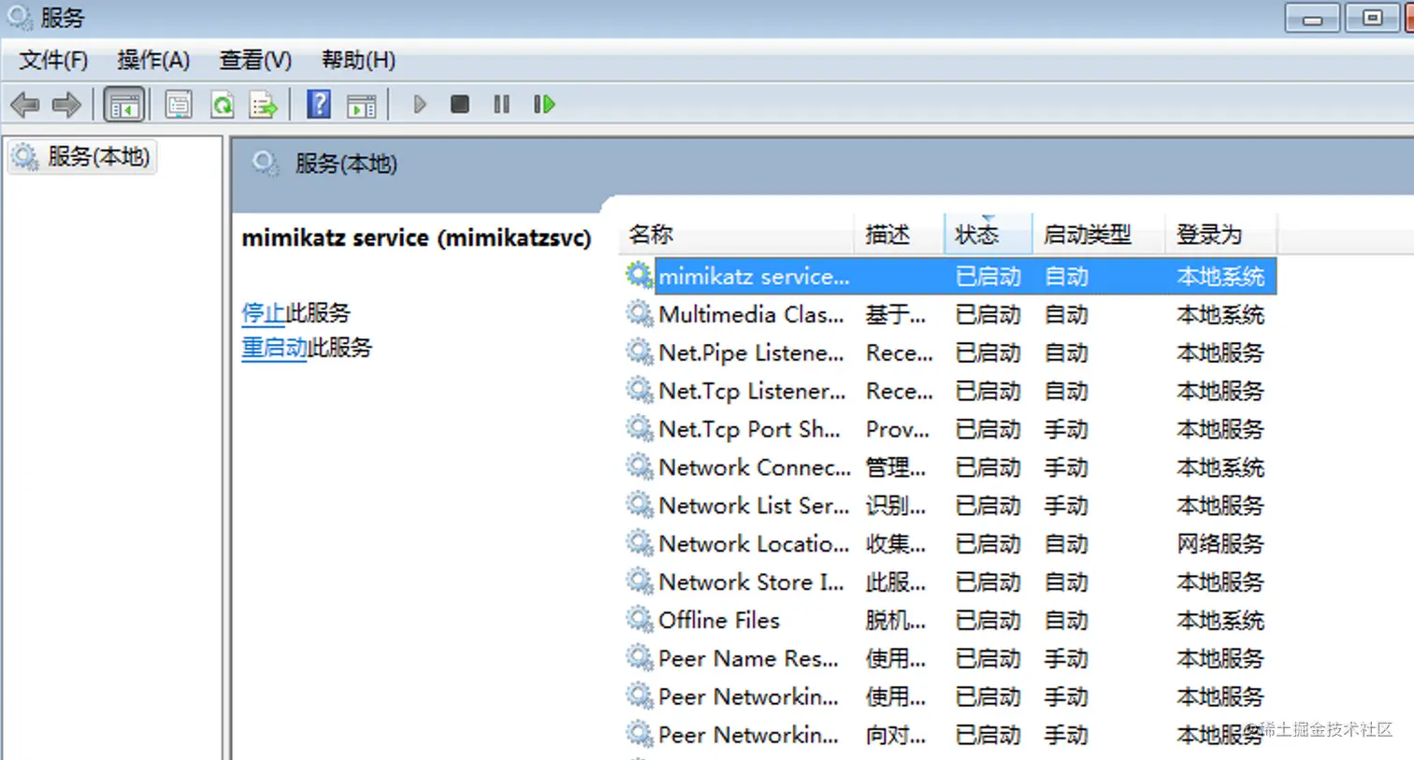Maximize the 服务 window
1414x760 pixels.
coord(1372,18)
